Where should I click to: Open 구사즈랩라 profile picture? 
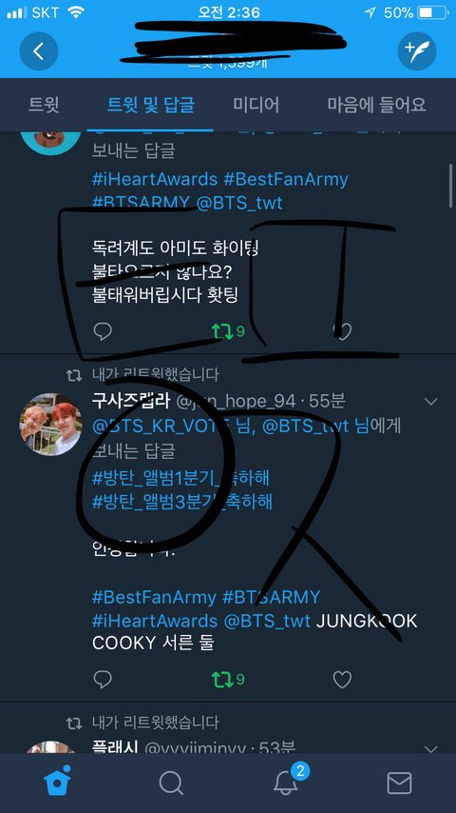(50, 424)
